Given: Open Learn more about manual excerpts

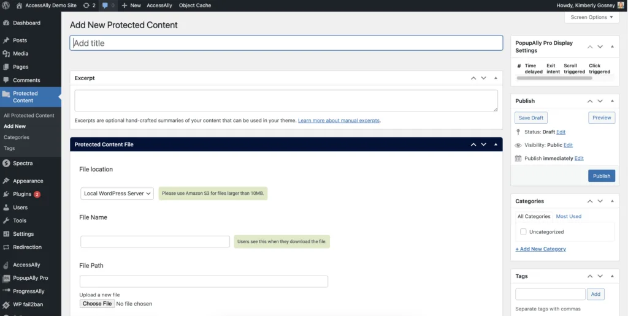Looking at the screenshot, I should point(339,120).
